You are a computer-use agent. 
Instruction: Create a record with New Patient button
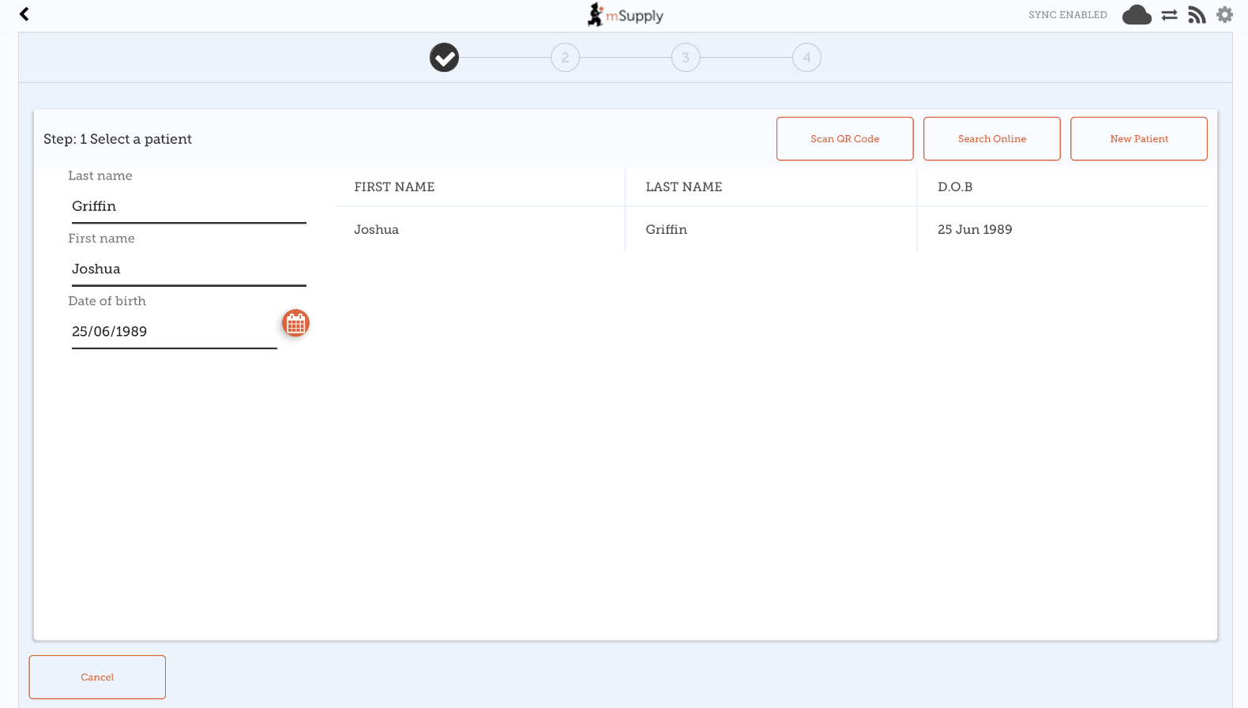pyautogui.click(x=1138, y=139)
